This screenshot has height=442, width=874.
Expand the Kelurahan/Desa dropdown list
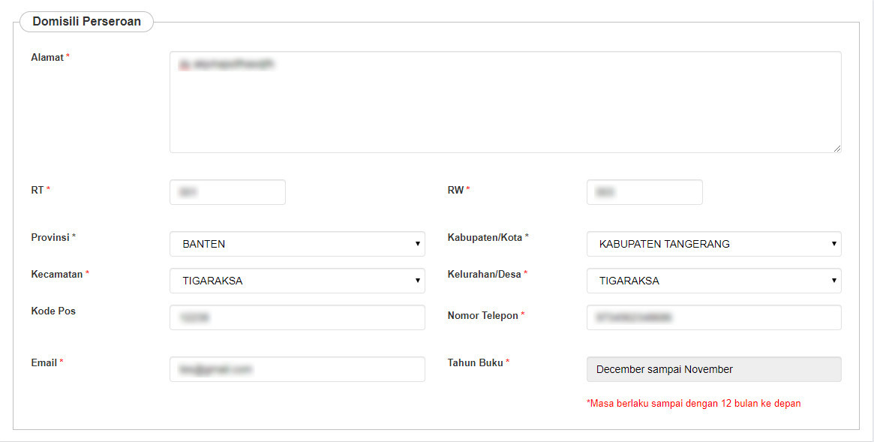pyautogui.click(x=713, y=281)
